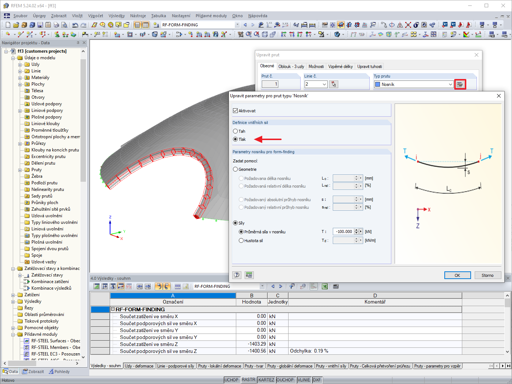Click the pick-line icon beside Linie č.

point(333,84)
